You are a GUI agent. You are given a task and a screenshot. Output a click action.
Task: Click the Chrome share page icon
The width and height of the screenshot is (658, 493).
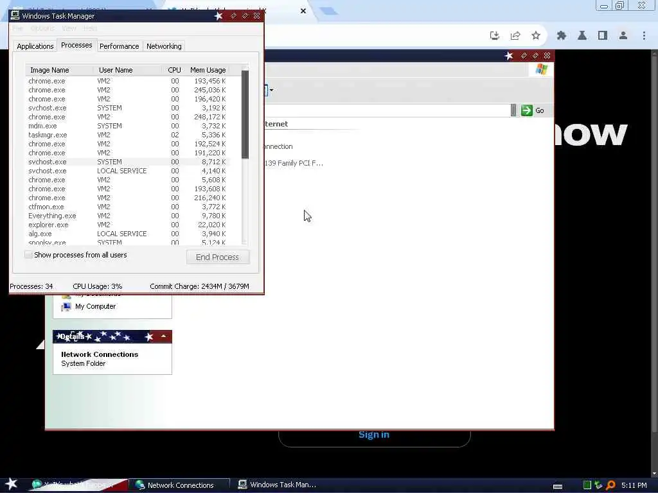[515, 36]
